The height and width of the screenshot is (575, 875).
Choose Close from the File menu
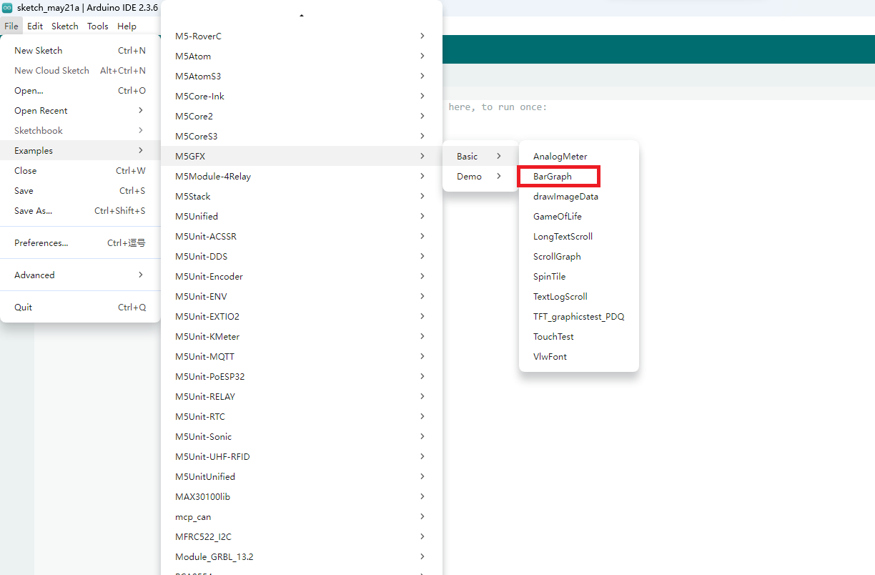[80, 171]
